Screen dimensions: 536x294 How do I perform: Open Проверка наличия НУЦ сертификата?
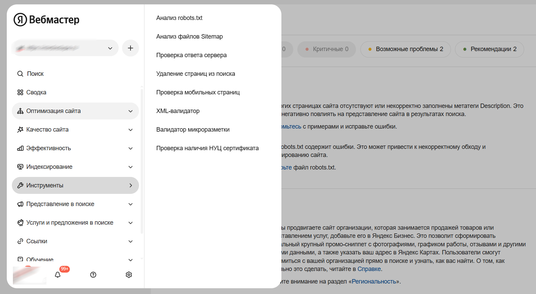tap(207, 148)
